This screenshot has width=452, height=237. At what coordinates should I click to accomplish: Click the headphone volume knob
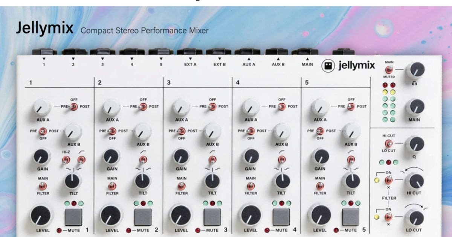tap(415, 70)
